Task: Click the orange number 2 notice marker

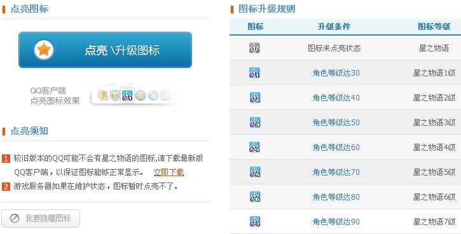Action: (x=6, y=186)
